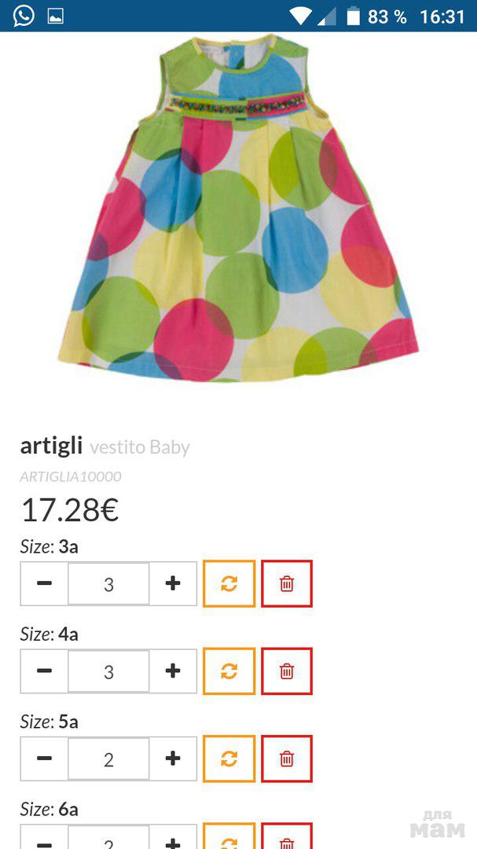477x849 pixels.
Task: Click the size 5a quantity field
Action: click(108, 759)
